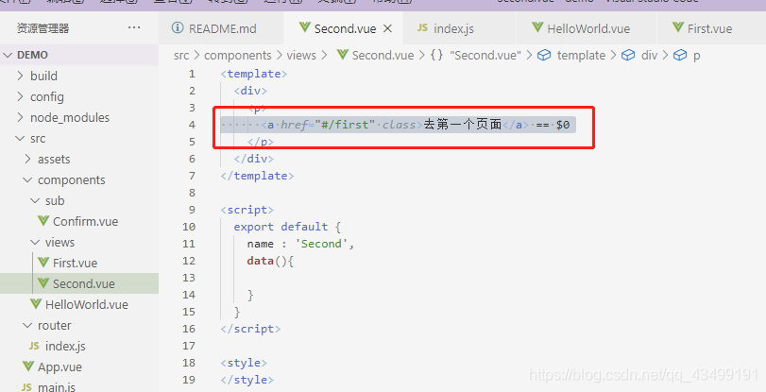The image size is (766, 392).
Task: Click the Vue icon beside tree First.vue
Action: [x=43, y=262]
